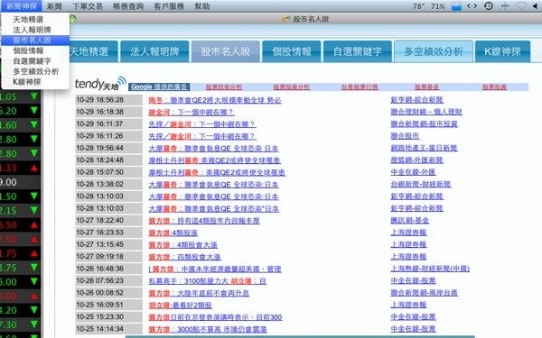542x338 pixels.
Task: Click the left-right arrows menu bar icon
Action: pos(472,6)
